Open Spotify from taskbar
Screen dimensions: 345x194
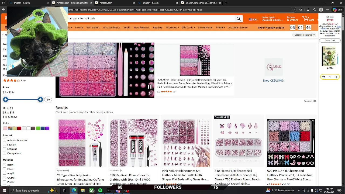[x=100, y=190]
